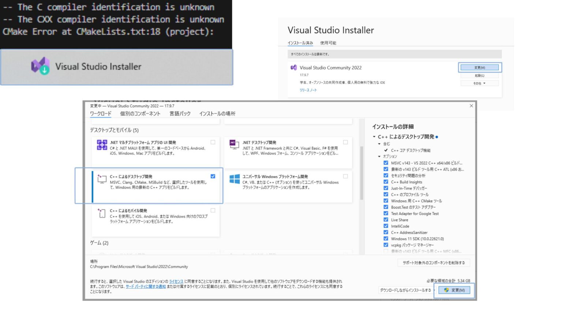Click the ゲーム (2) heading

pos(99,243)
